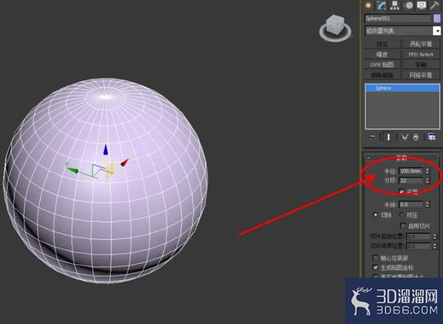Click the 半径 radius spinner arrows
The height and width of the screenshot is (324, 443).
[x=427, y=171]
